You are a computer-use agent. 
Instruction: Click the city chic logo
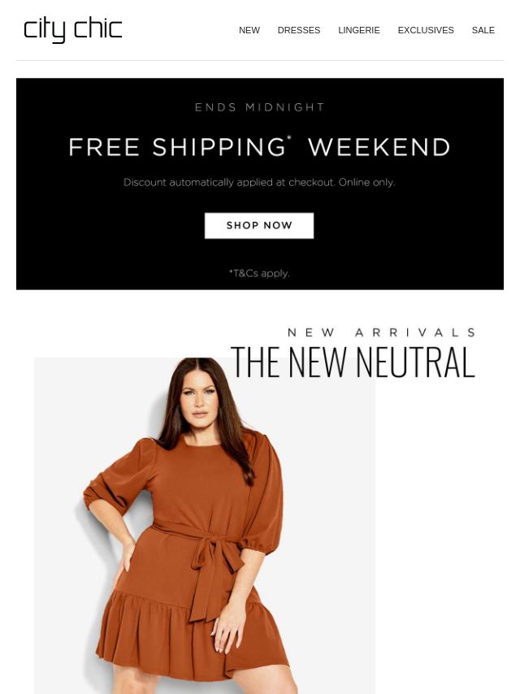73,30
